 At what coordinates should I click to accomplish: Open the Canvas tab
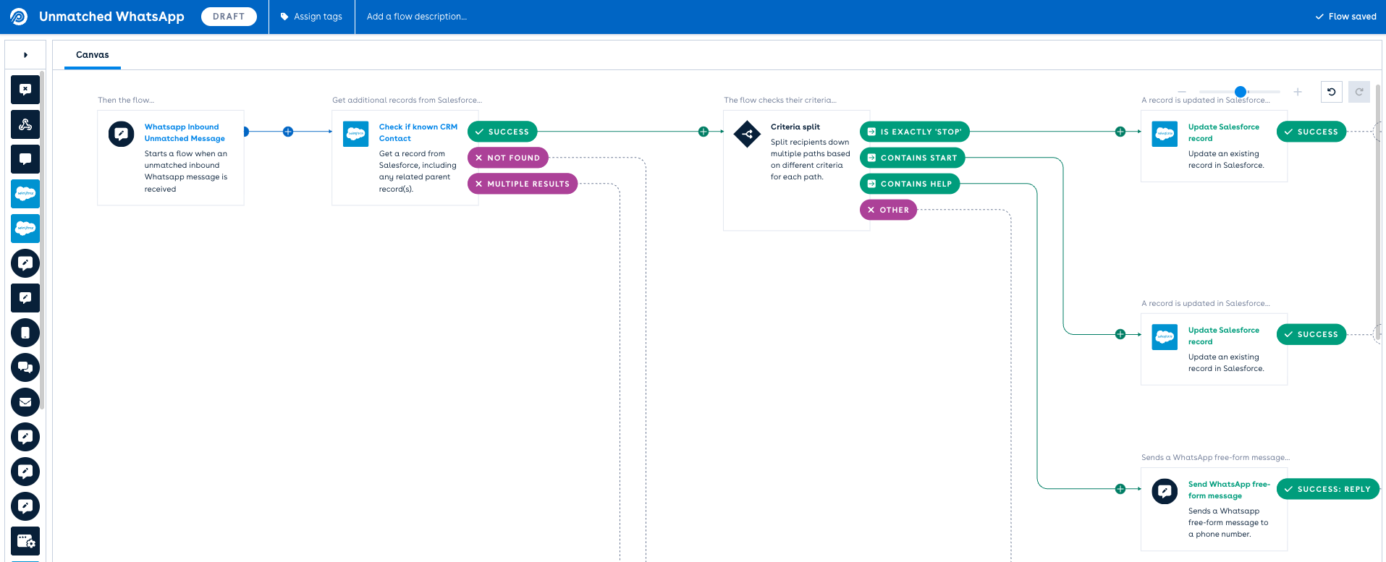92,55
